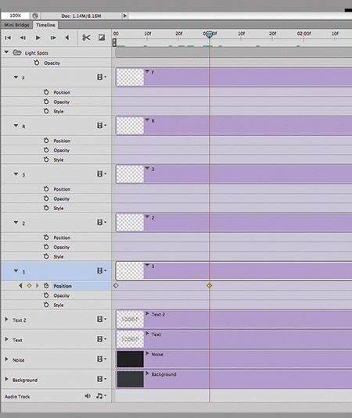Collapse the Light Spots group

point(6,52)
